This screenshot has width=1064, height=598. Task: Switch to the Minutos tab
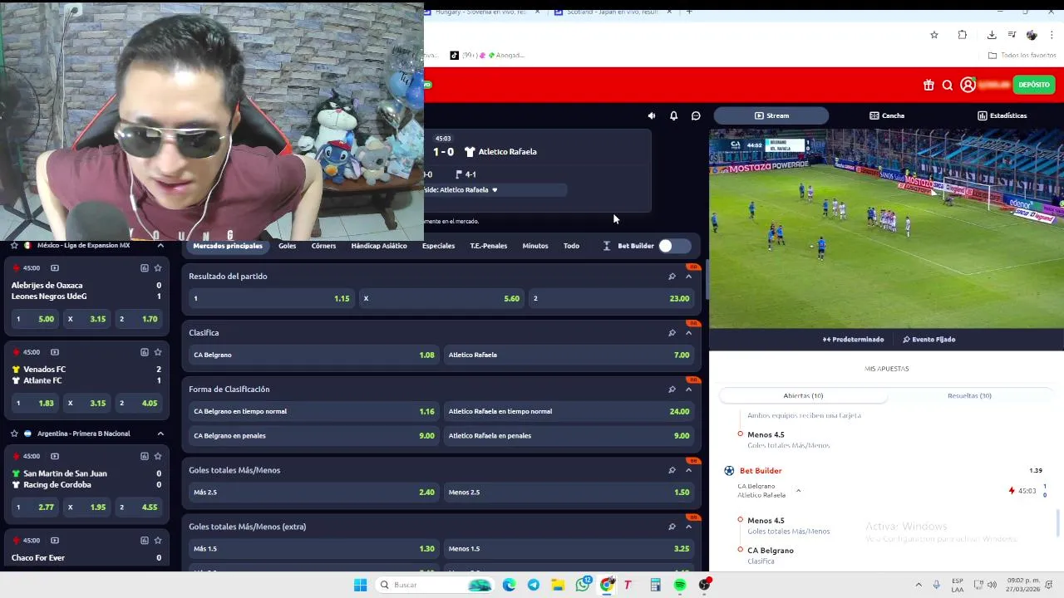pos(535,246)
